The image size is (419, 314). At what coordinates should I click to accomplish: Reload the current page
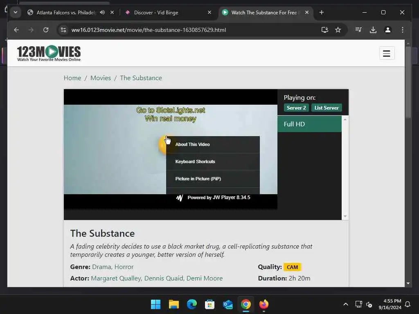tap(46, 30)
